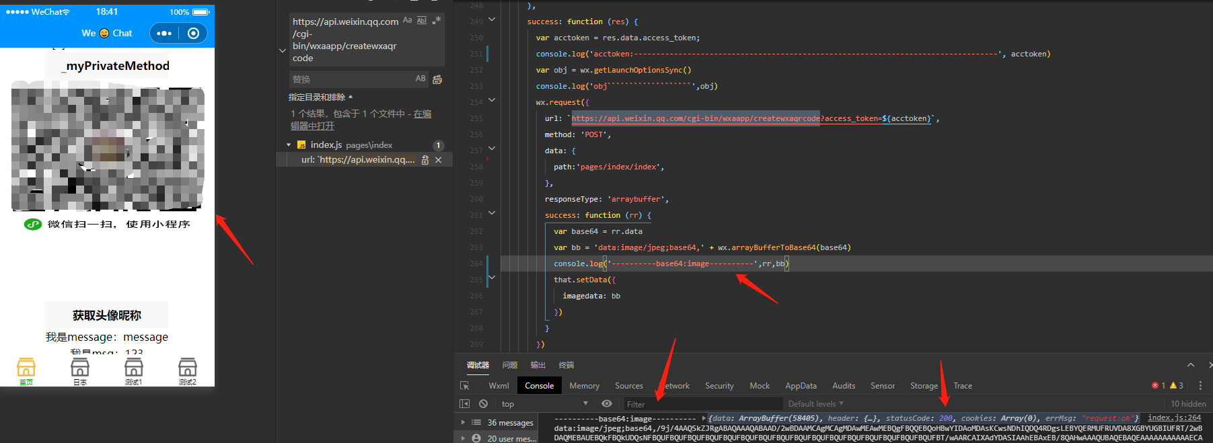
Task: Open the Storage devtools tab
Action: coord(924,386)
